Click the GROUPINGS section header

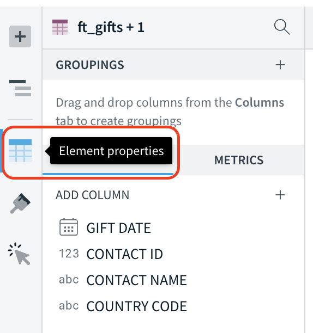(90, 65)
